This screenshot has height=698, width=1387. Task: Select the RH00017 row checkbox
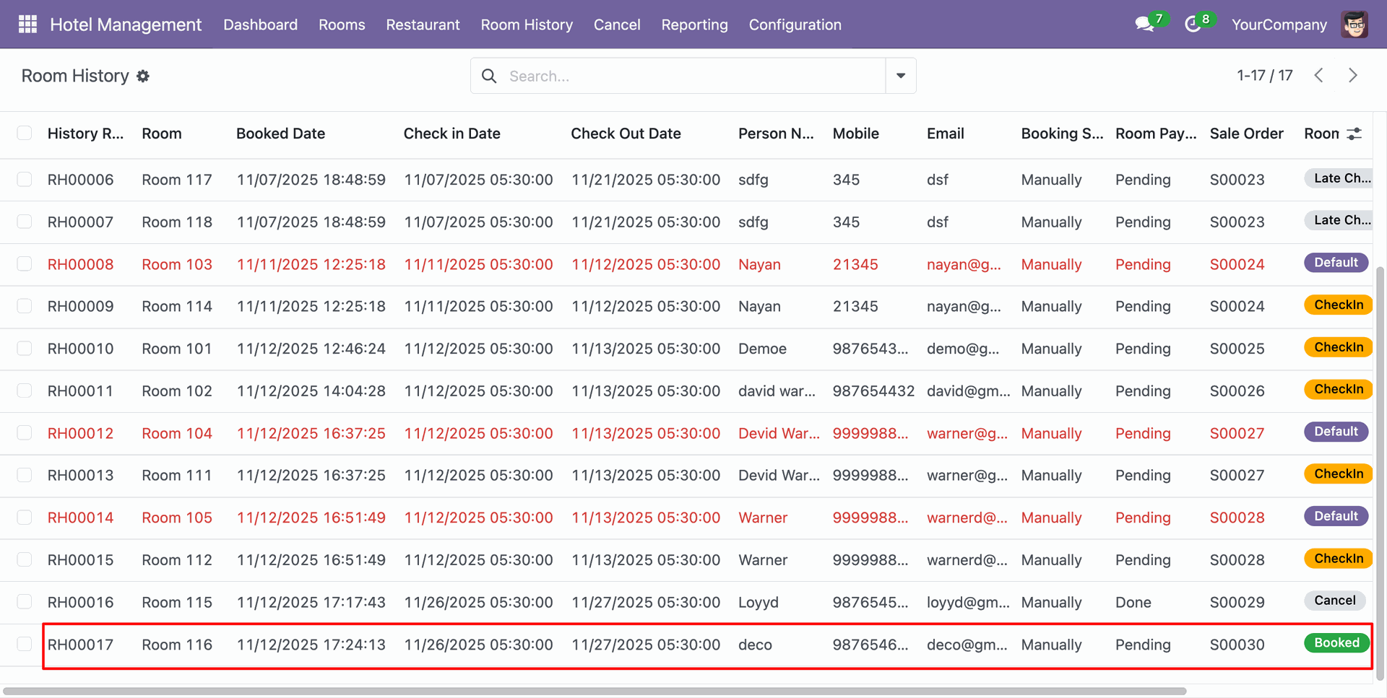coord(25,644)
